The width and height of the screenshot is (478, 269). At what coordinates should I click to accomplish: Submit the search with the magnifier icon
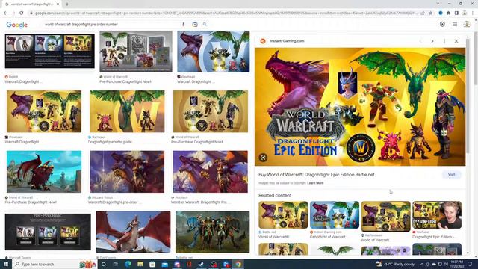tap(205, 24)
